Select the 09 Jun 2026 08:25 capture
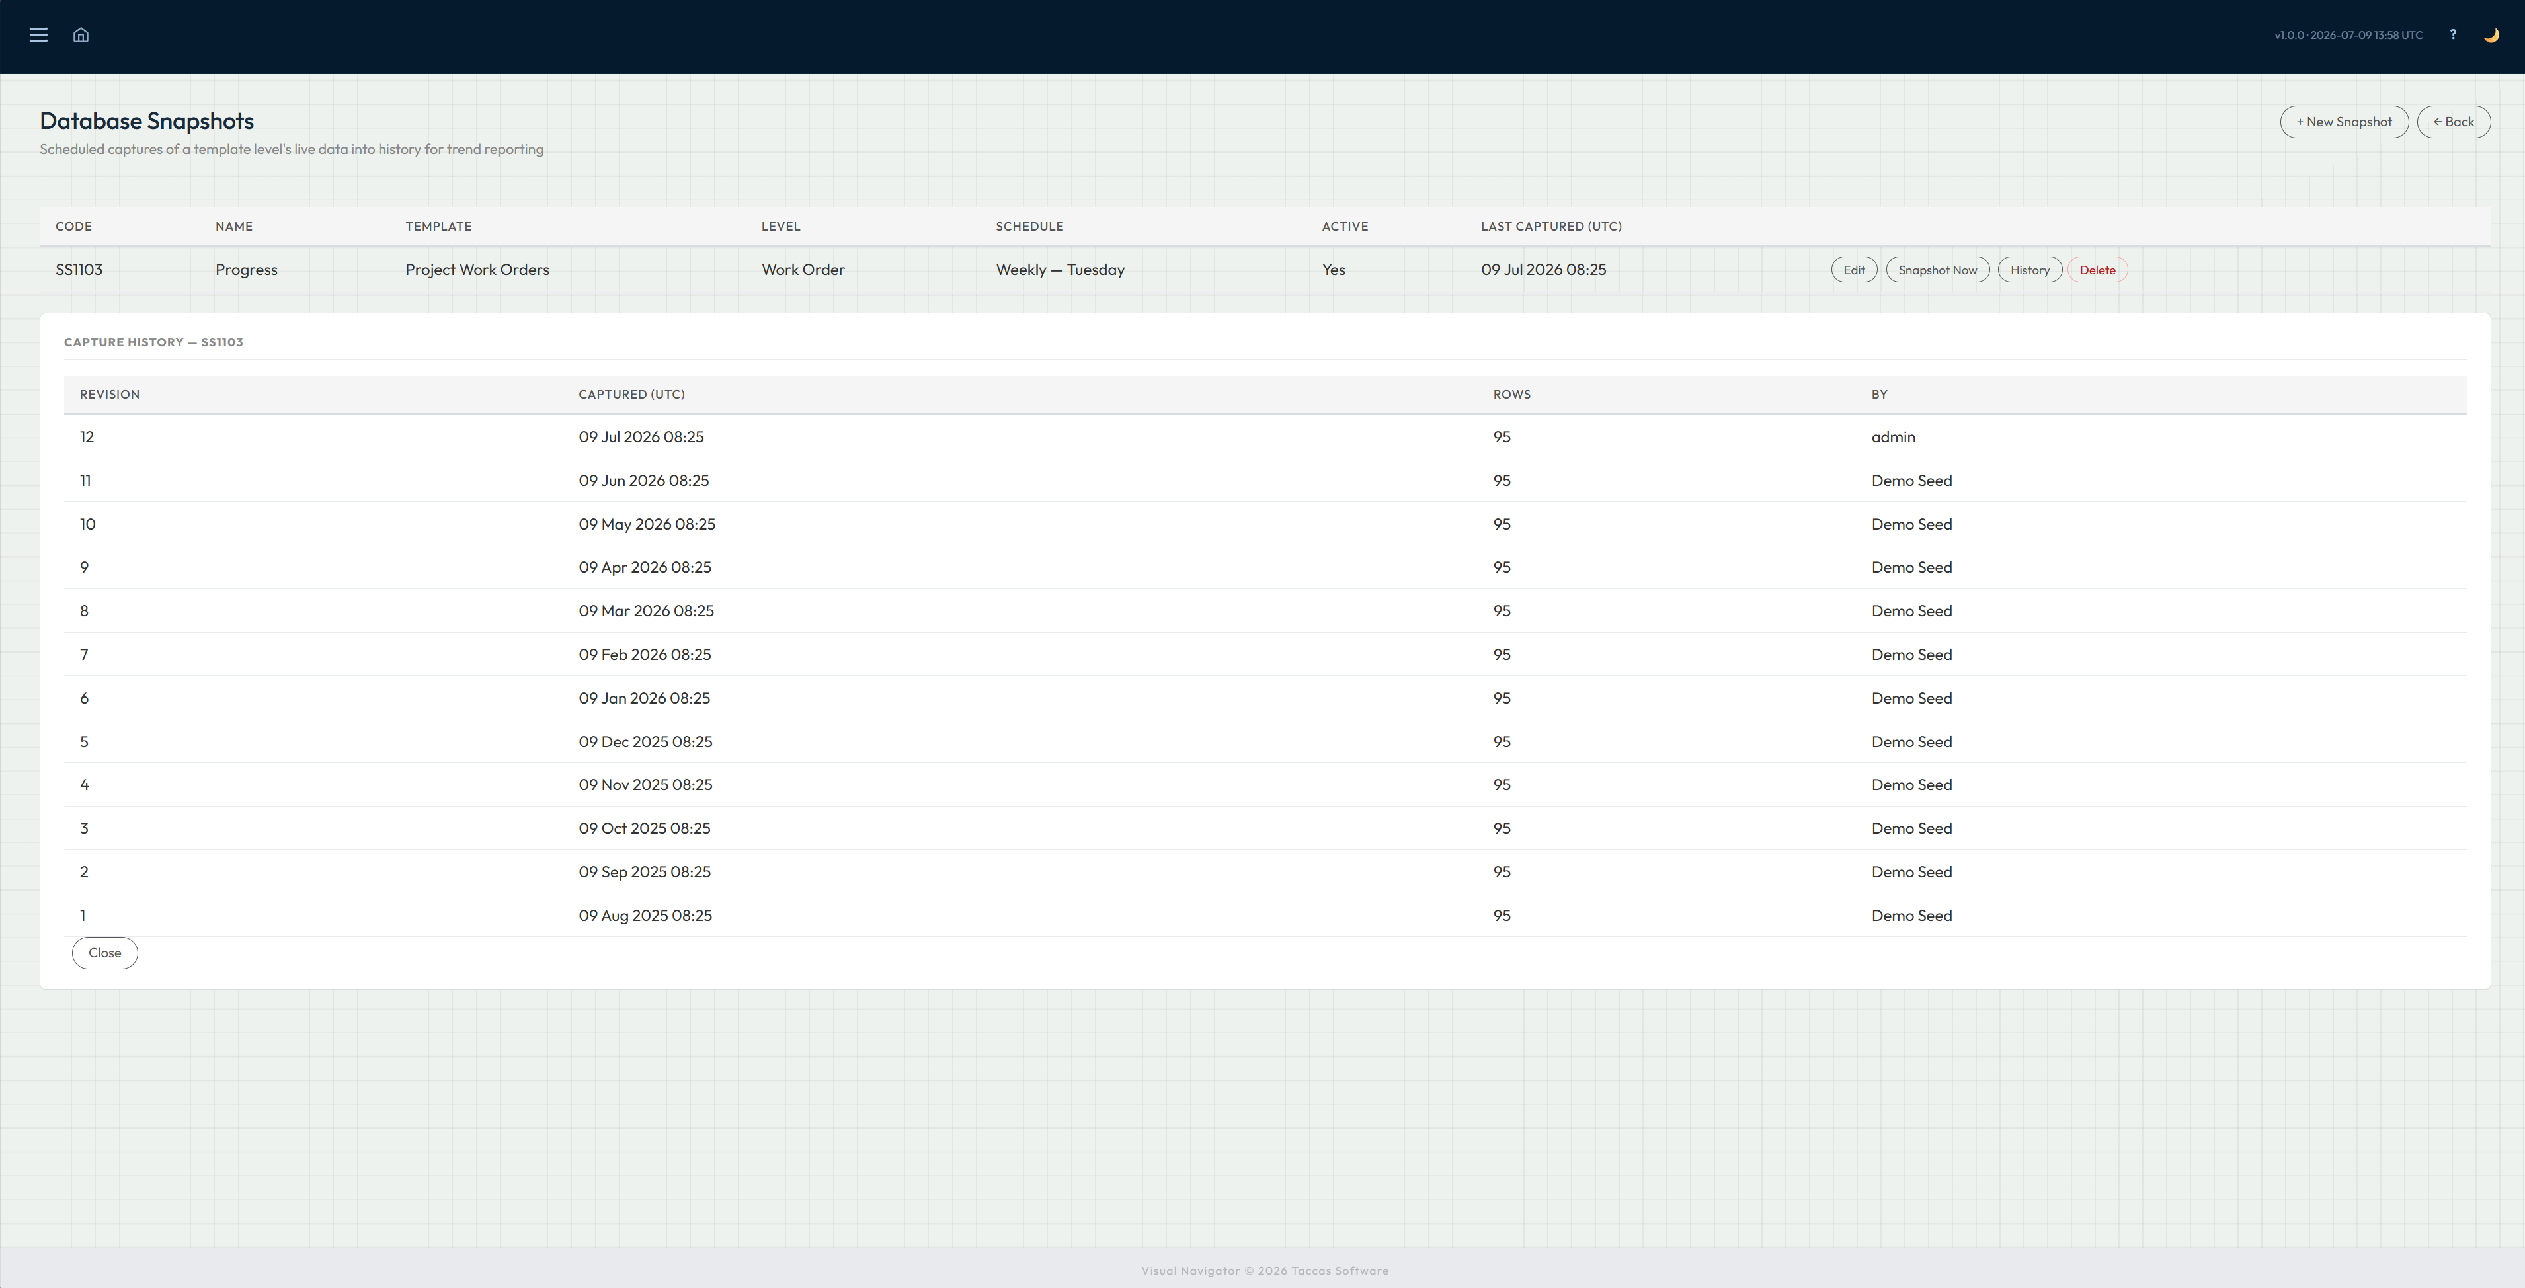The height and width of the screenshot is (1288, 2525). point(643,480)
